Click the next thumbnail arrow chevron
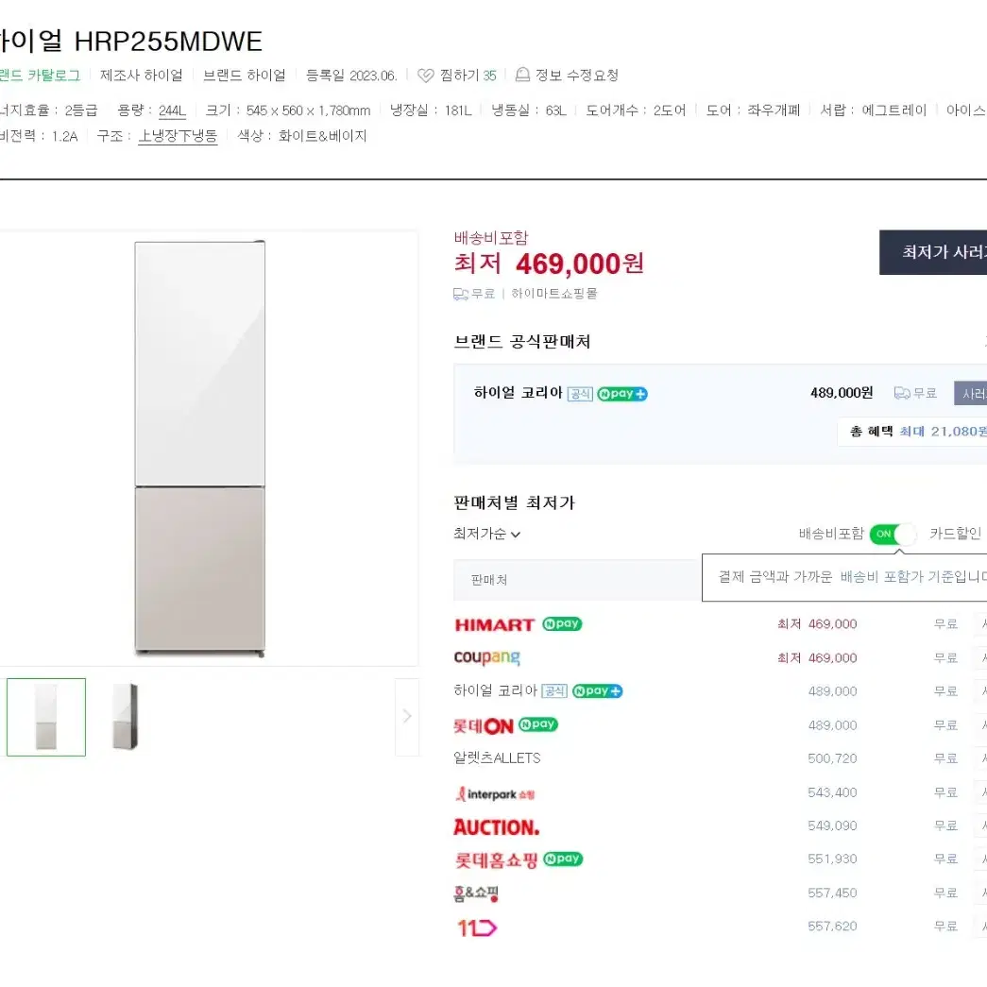 [x=407, y=716]
